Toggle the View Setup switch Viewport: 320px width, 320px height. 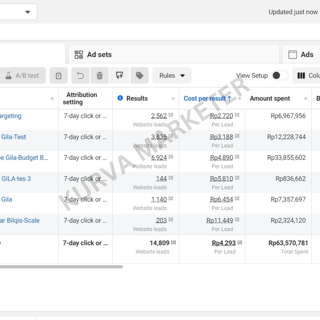click(x=280, y=76)
